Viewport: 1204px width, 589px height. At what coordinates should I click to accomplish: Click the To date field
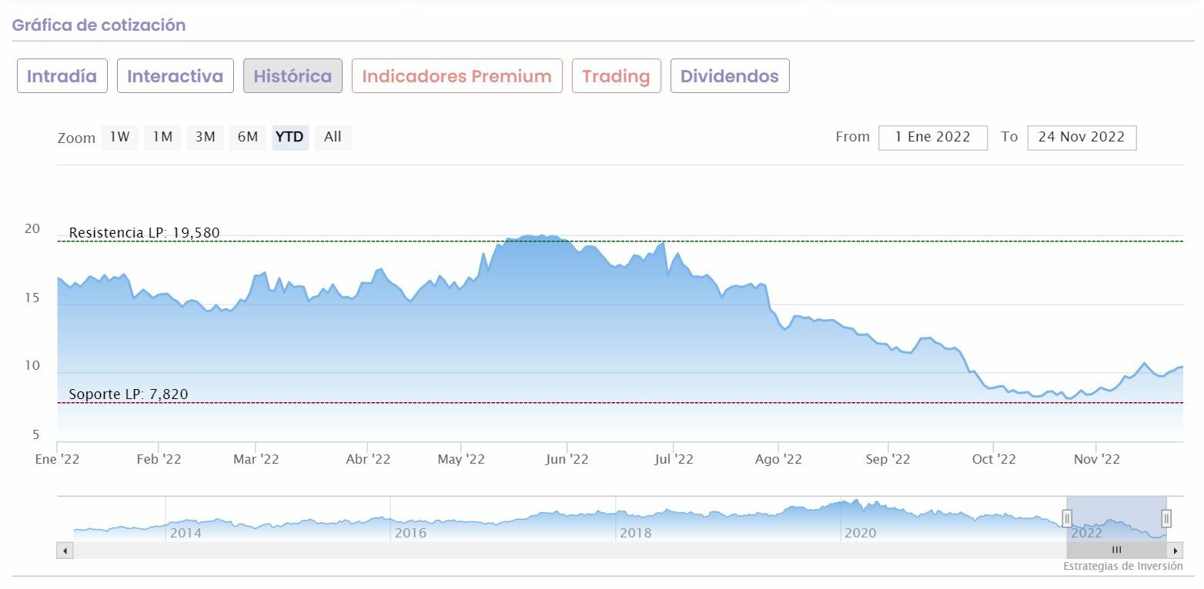[x=1081, y=138]
